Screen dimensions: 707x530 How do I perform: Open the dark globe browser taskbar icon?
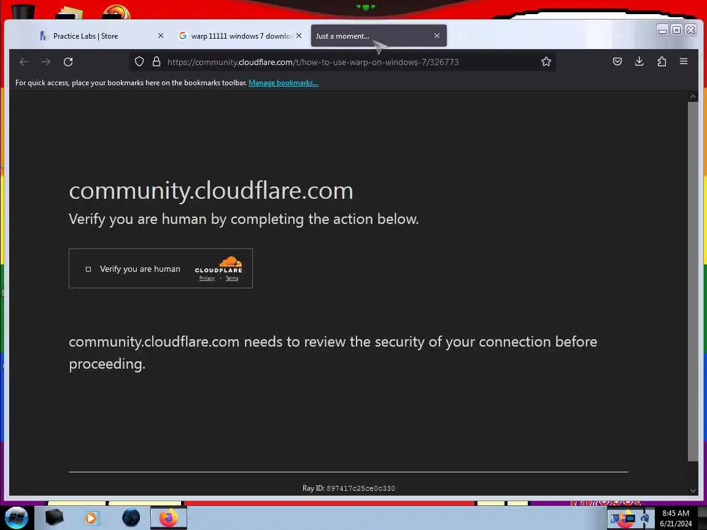click(x=131, y=518)
